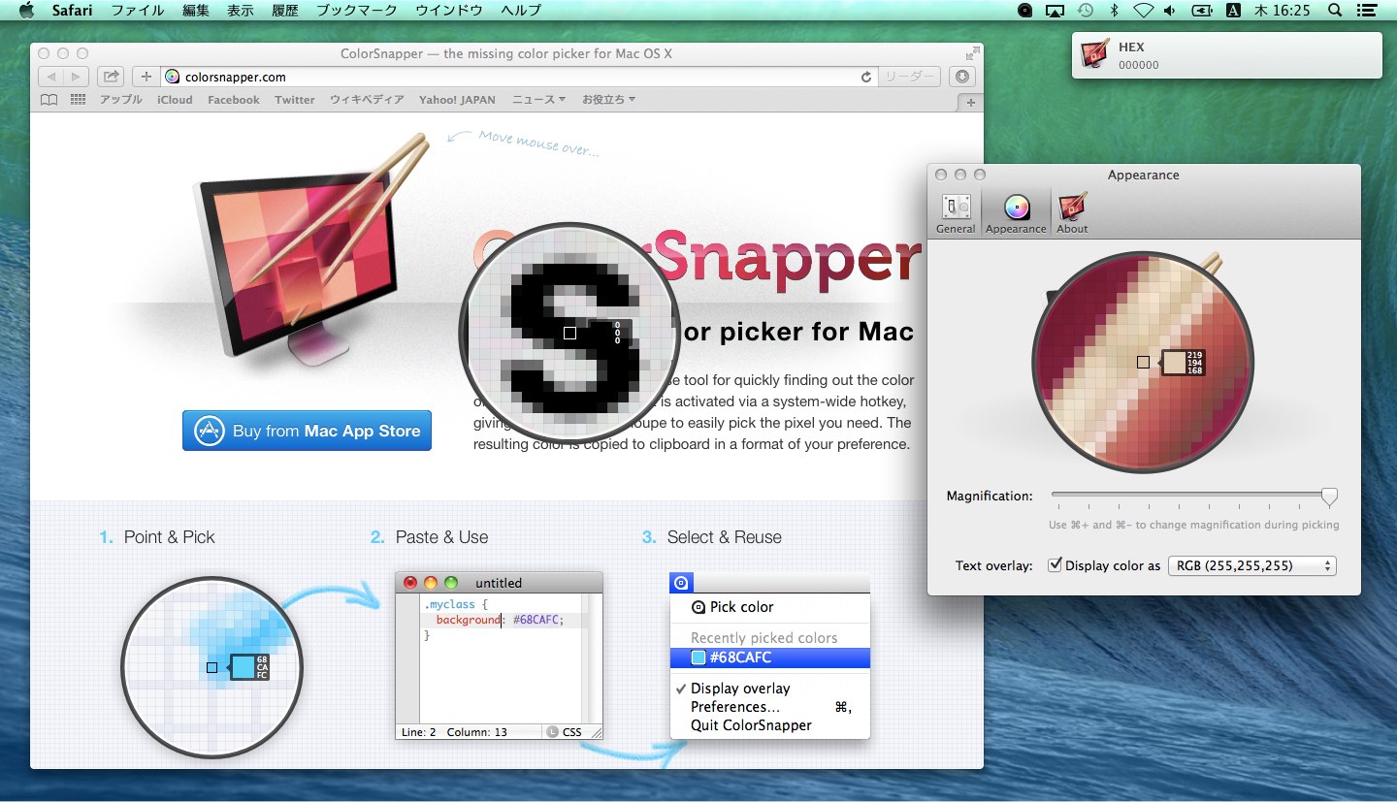
Task: Open the 表示 menu
Action: [240, 10]
